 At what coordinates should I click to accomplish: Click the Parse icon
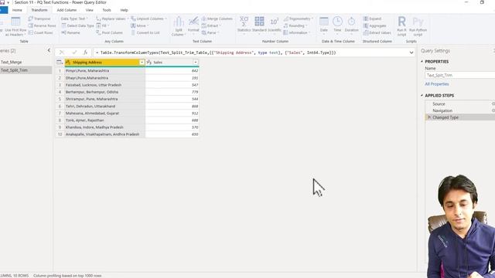(204, 32)
